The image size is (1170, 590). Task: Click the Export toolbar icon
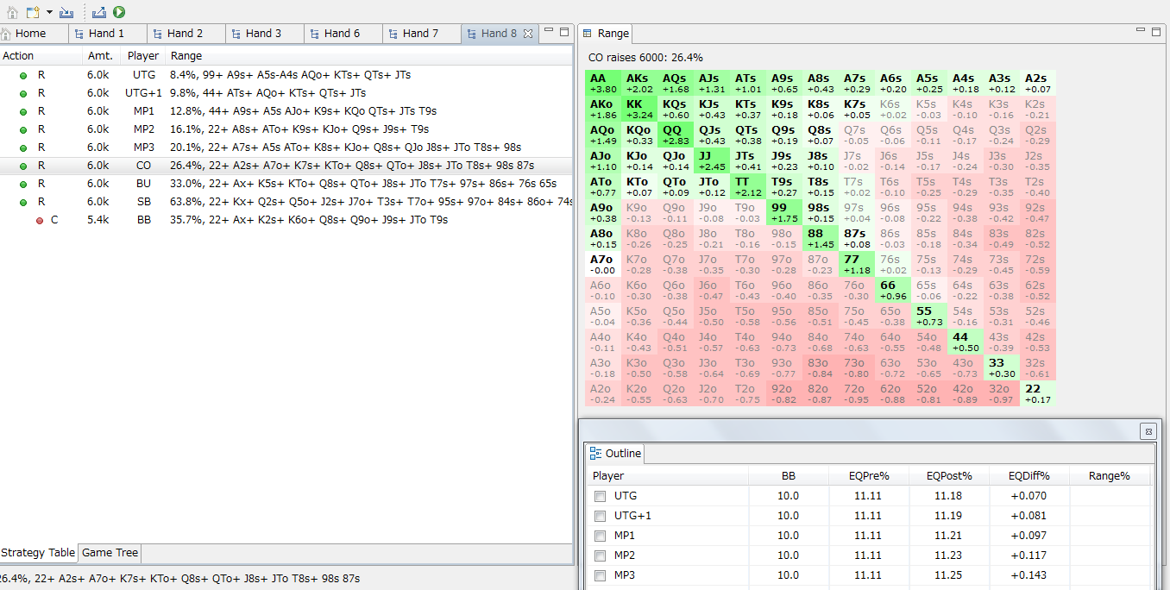click(x=99, y=12)
